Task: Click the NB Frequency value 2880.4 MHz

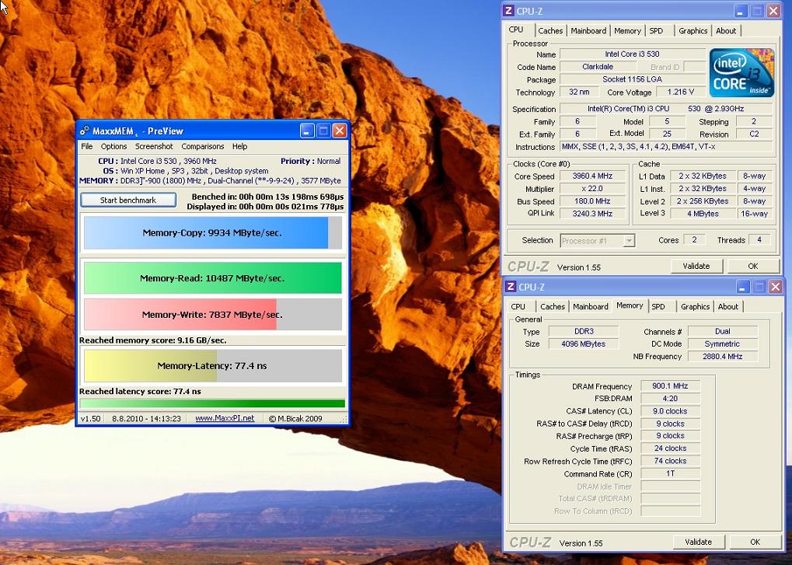Action: point(722,357)
